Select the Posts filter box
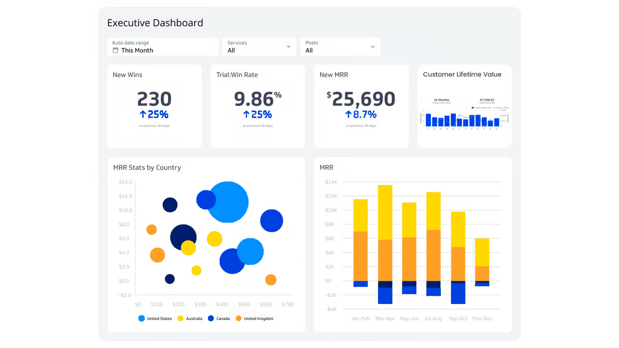619x348 pixels. (340, 47)
